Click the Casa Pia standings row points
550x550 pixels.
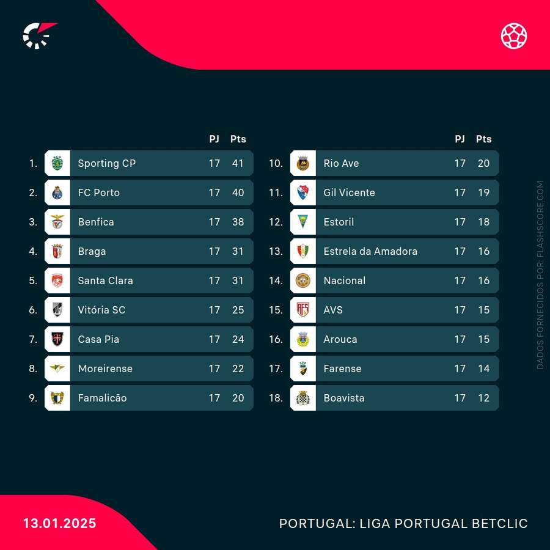238,339
